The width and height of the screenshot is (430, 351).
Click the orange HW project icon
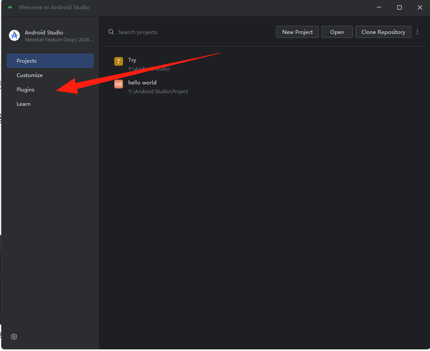(x=119, y=84)
